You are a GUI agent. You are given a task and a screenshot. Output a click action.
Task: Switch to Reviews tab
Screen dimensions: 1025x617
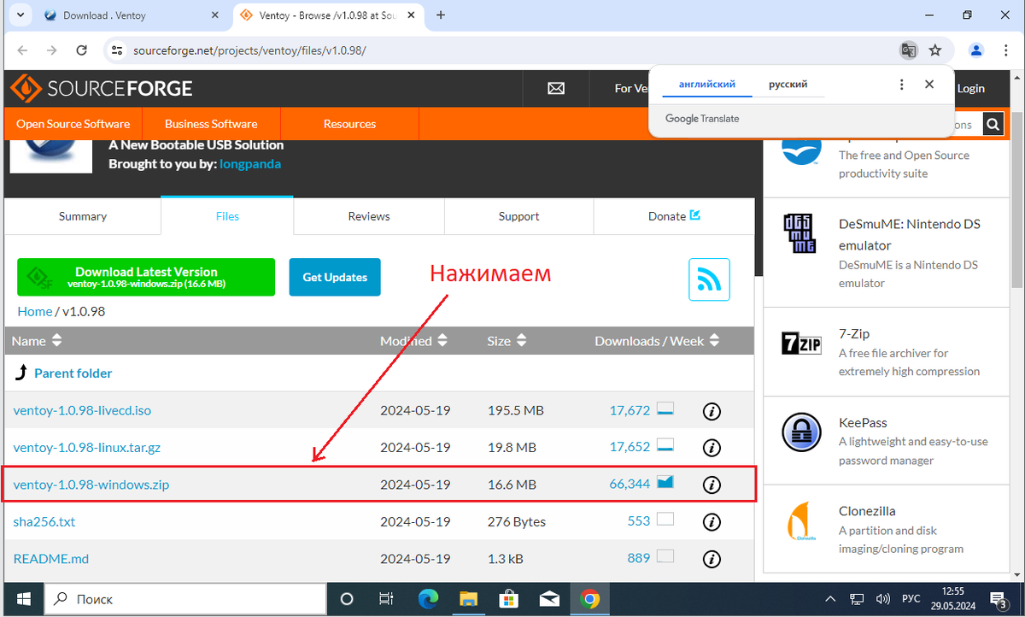point(369,216)
